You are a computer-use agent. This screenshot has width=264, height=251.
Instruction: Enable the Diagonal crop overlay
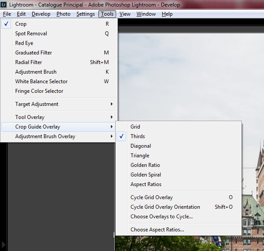pyautogui.click(x=179, y=146)
